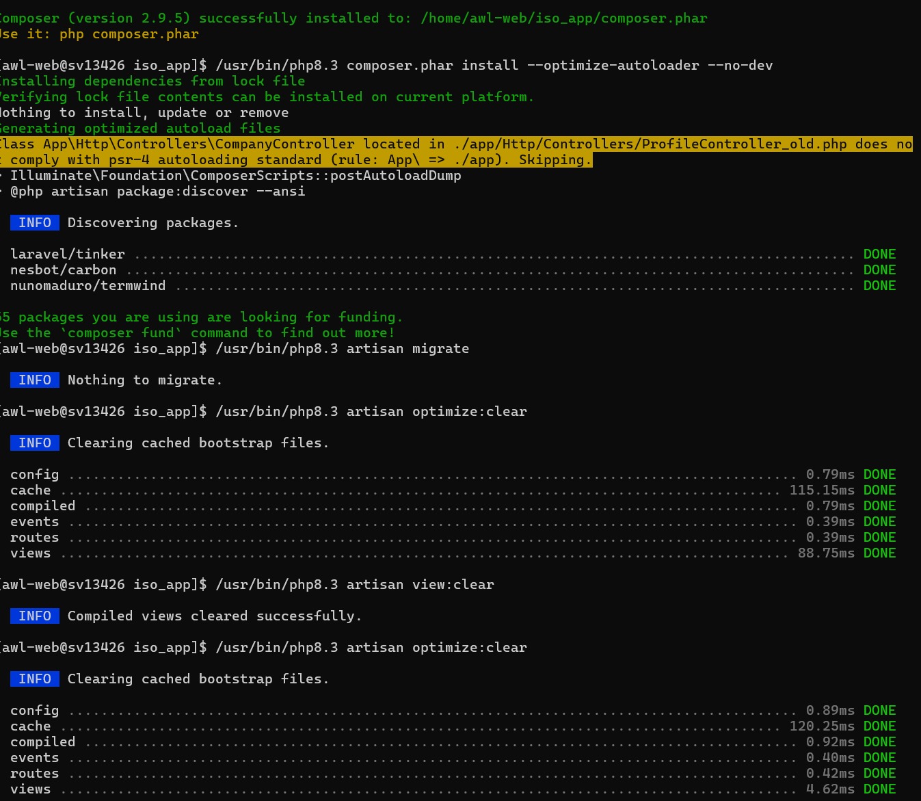The width and height of the screenshot is (921, 801).
Task: Click the INFO badge beside Compiled views cleared
Action: tap(35, 616)
